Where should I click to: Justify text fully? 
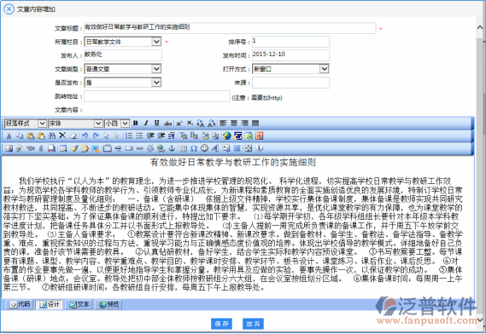coord(255,124)
